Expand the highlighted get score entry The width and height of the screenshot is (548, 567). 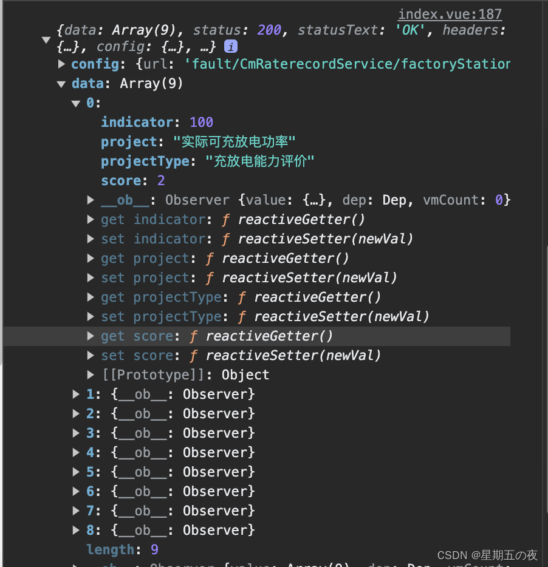[91, 336]
